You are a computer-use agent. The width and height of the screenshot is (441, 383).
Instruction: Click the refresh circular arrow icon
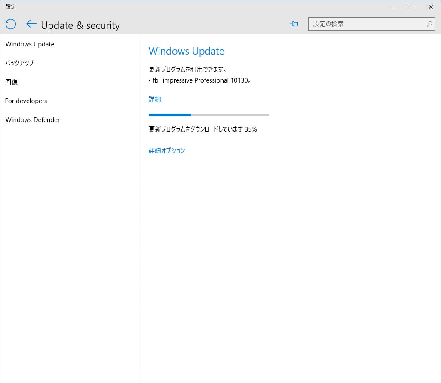(11, 24)
